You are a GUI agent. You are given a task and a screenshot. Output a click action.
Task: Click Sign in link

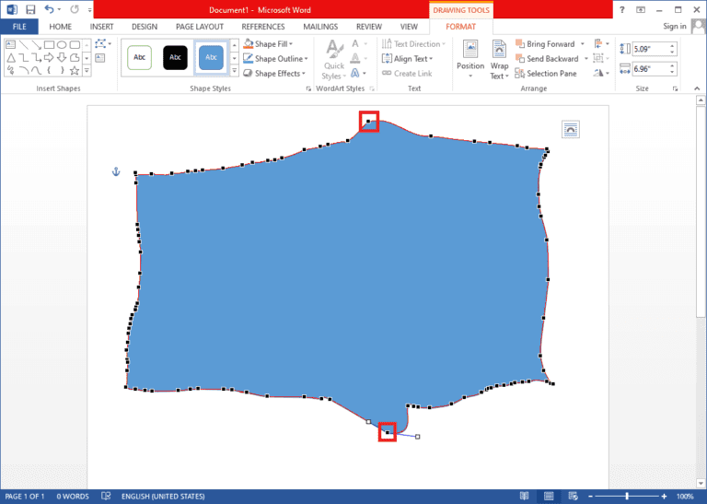675,26
